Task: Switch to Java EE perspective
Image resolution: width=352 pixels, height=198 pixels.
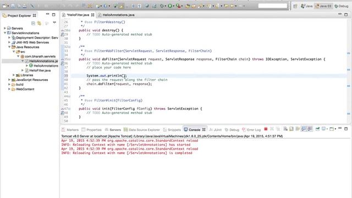Action: coord(323,6)
